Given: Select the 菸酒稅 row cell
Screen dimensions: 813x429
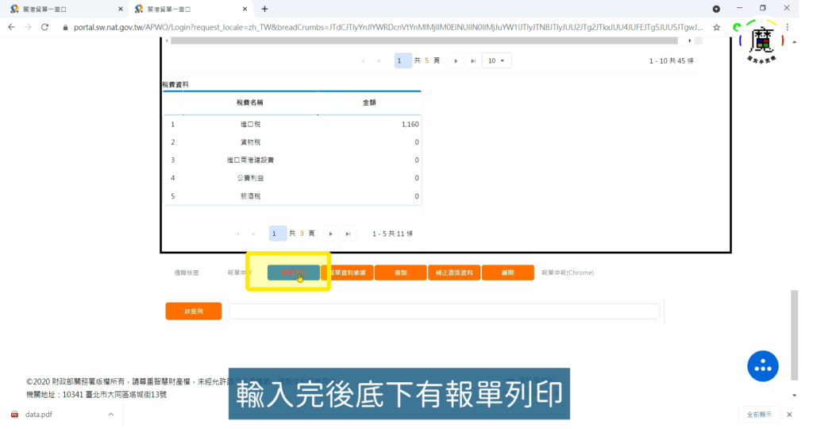Looking at the screenshot, I should pyautogui.click(x=250, y=196).
